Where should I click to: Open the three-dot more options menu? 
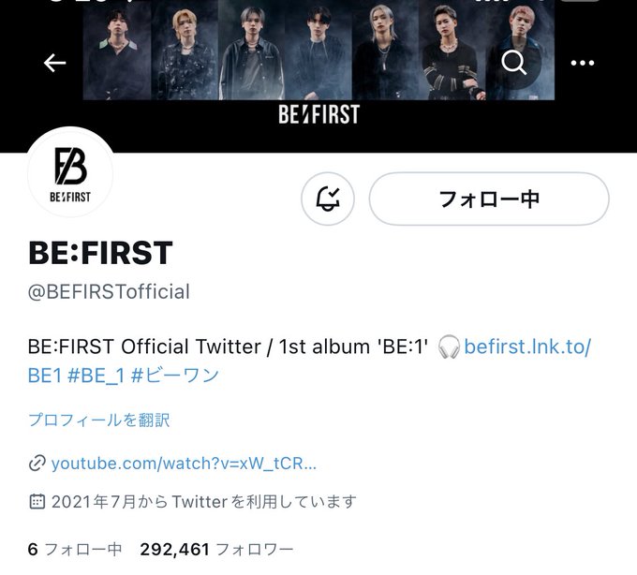[x=583, y=63]
